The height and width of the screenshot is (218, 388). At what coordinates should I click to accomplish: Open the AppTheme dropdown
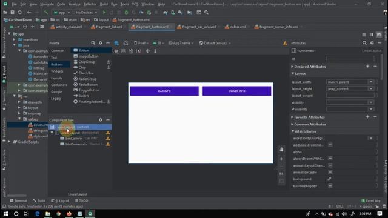tap(181, 43)
